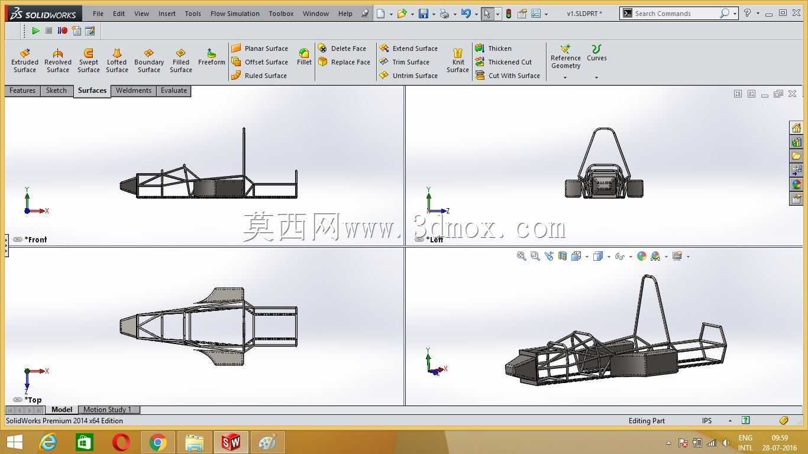The image size is (808, 454).
Task: Click the Record/Pause Macro button
Action: point(63,31)
